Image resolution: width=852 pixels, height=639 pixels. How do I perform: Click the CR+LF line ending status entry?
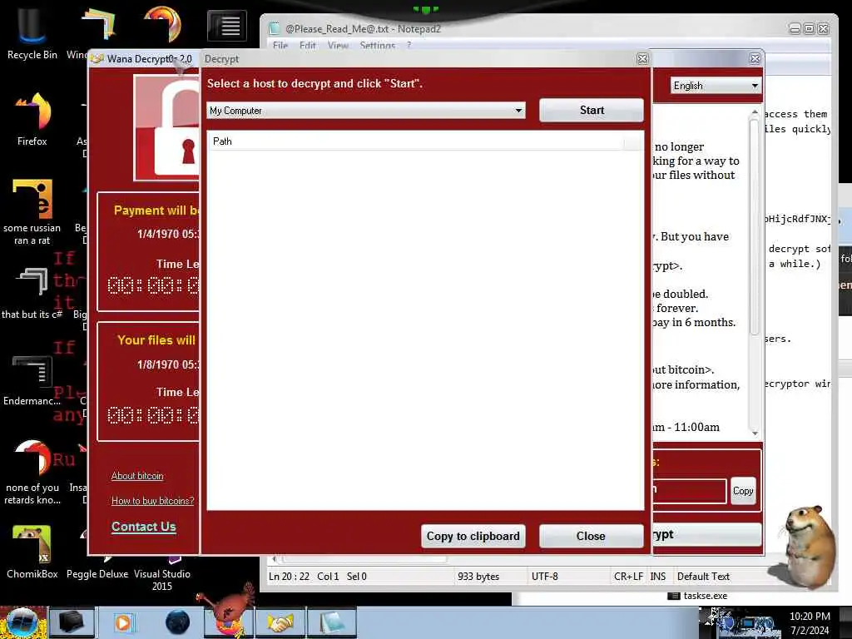pos(628,577)
